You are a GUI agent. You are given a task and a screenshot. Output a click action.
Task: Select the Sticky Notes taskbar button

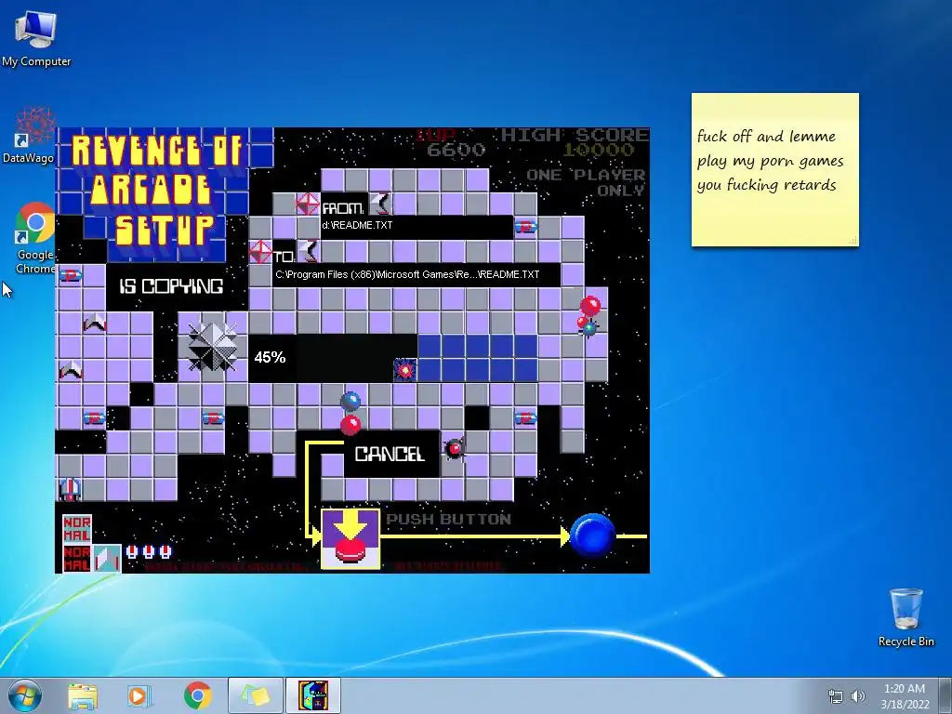pos(255,695)
